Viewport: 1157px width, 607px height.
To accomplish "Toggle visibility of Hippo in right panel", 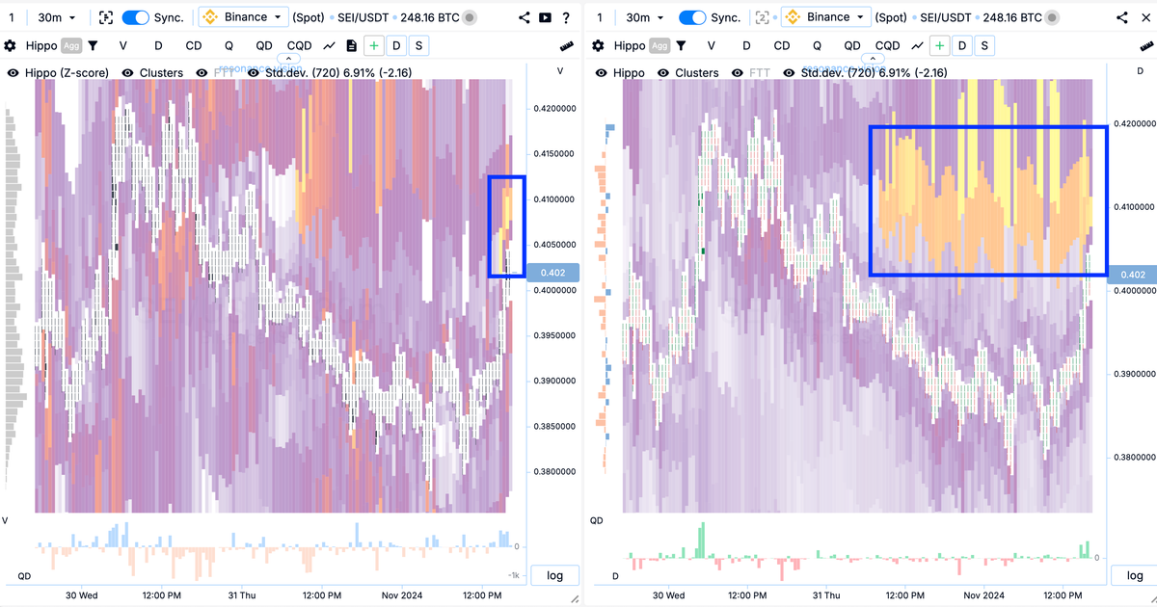I will [x=602, y=72].
